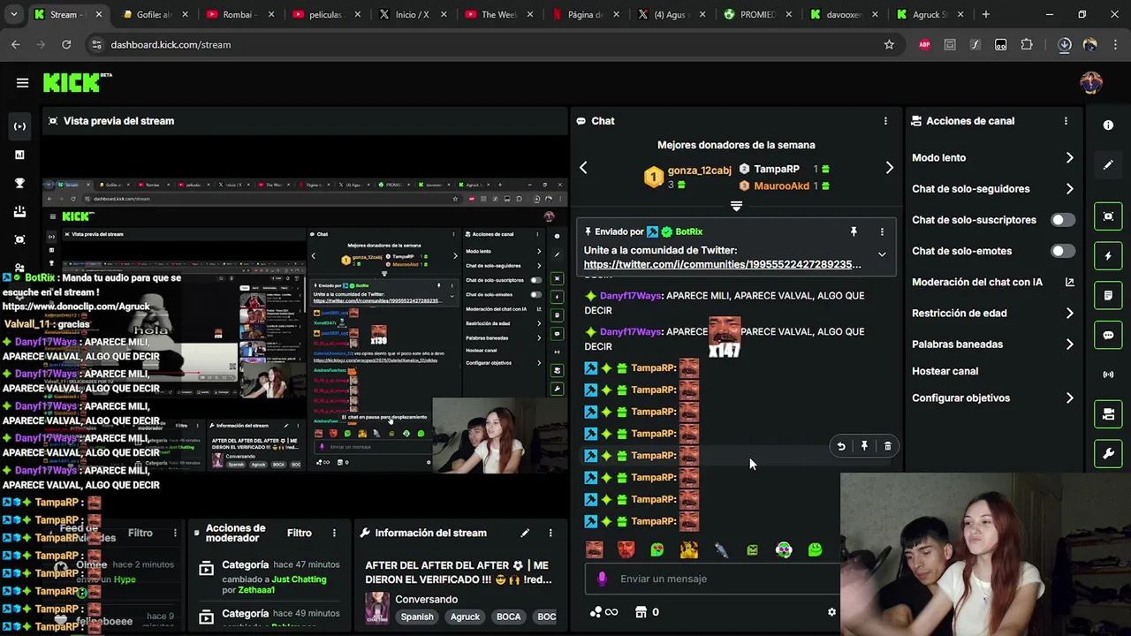1131x636 pixels.
Task: Click the wrench icon in right toolbar
Action: [1108, 454]
